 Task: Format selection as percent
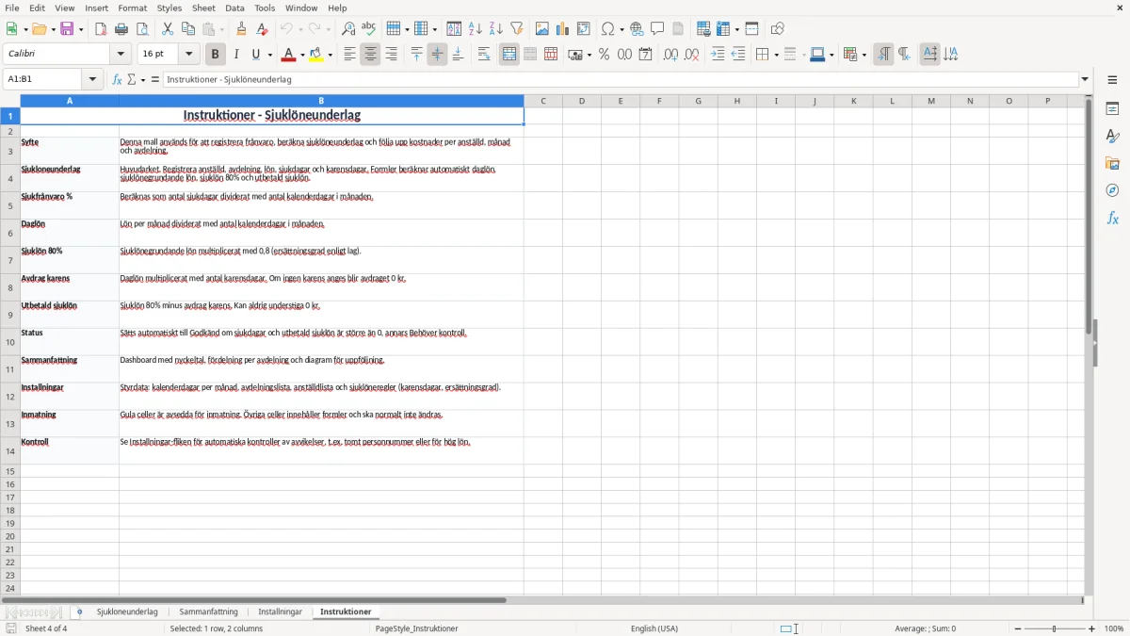[x=604, y=55]
